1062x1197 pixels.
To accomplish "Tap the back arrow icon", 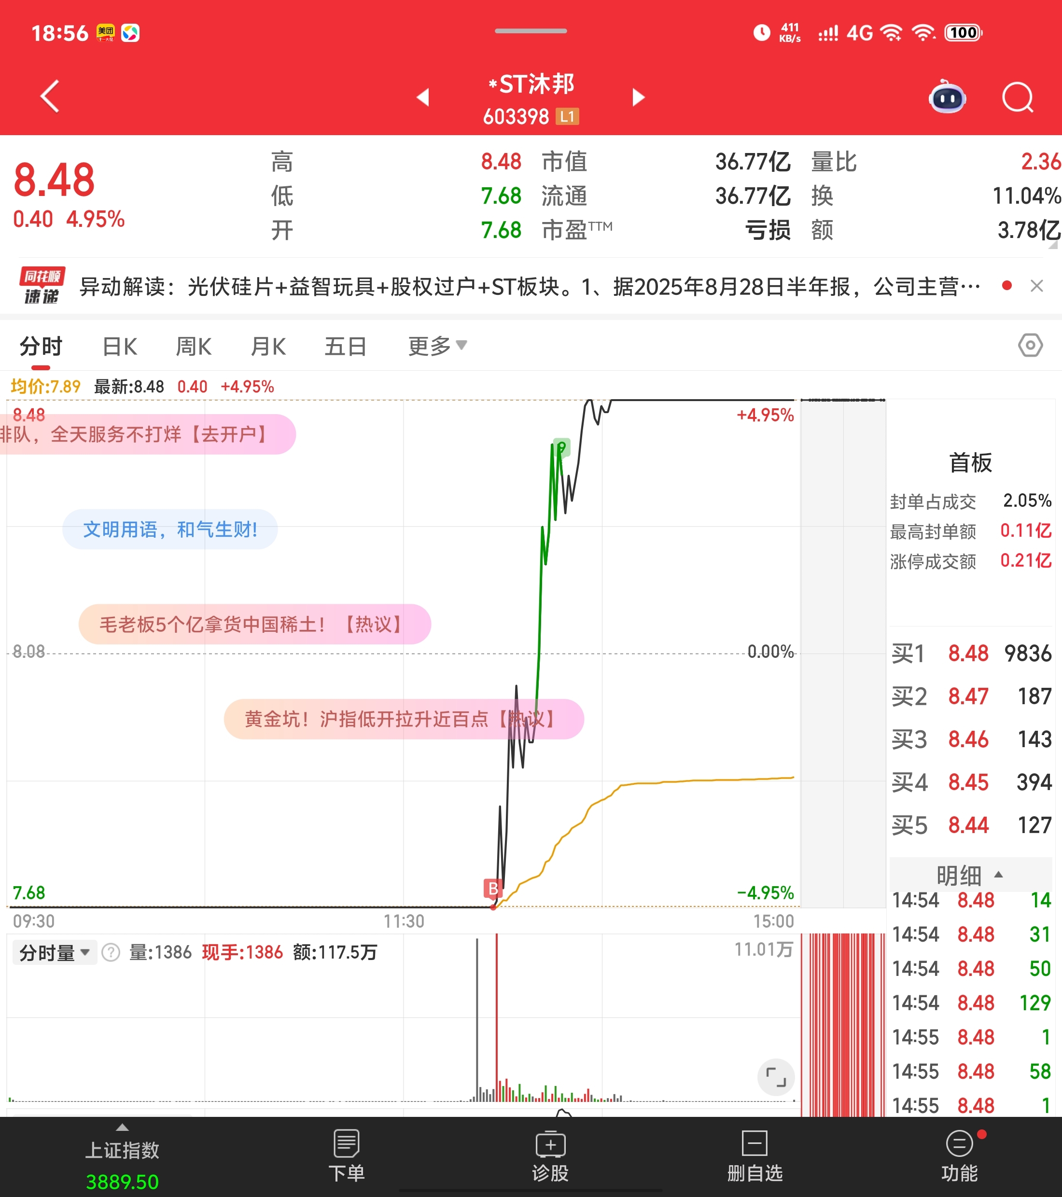I will pos(50,96).
